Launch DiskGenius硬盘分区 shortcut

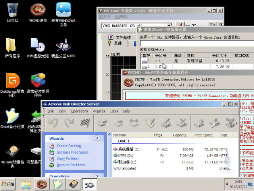[x=12, y=85]
